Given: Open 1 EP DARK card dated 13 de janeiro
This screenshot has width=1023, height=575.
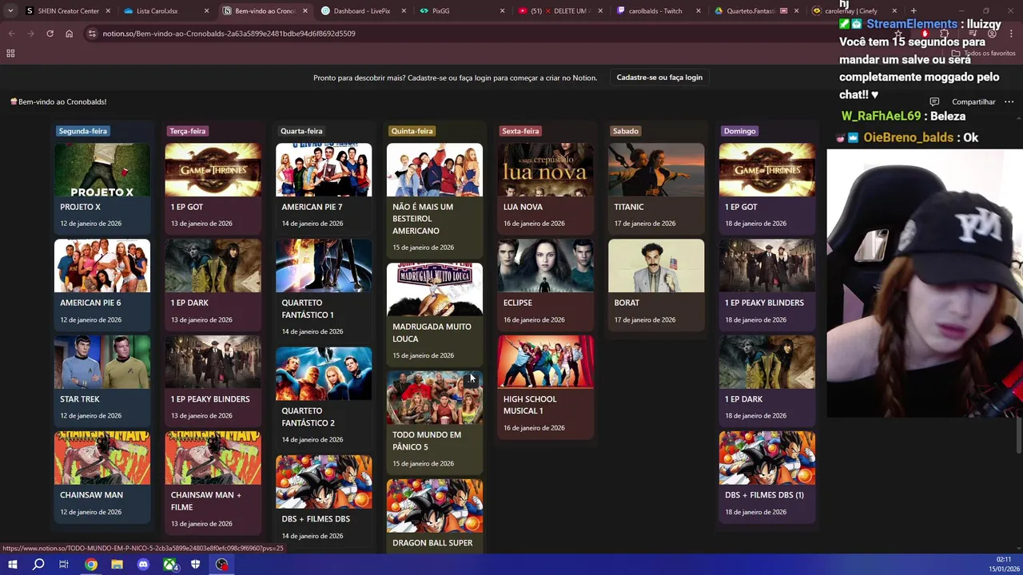Looking at the screenshot, I should click(x=213, y=284).
